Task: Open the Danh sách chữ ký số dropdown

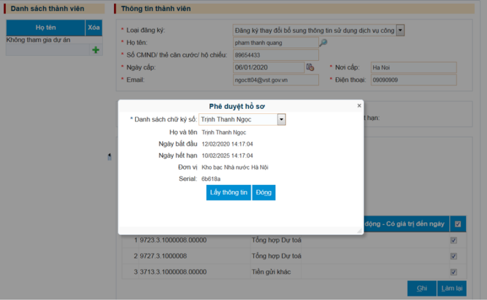Action: coord(281,120)
